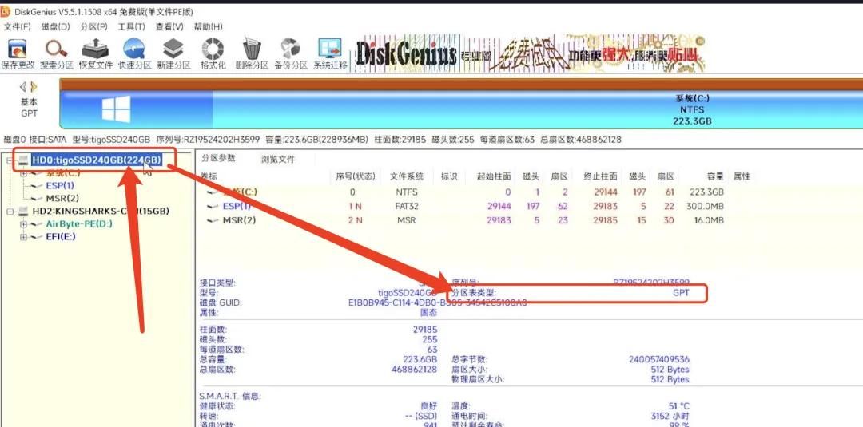Click the 属性 column header
Image resolution: width=863 pixels, height=427 pixels.
[x=742, y=176]
